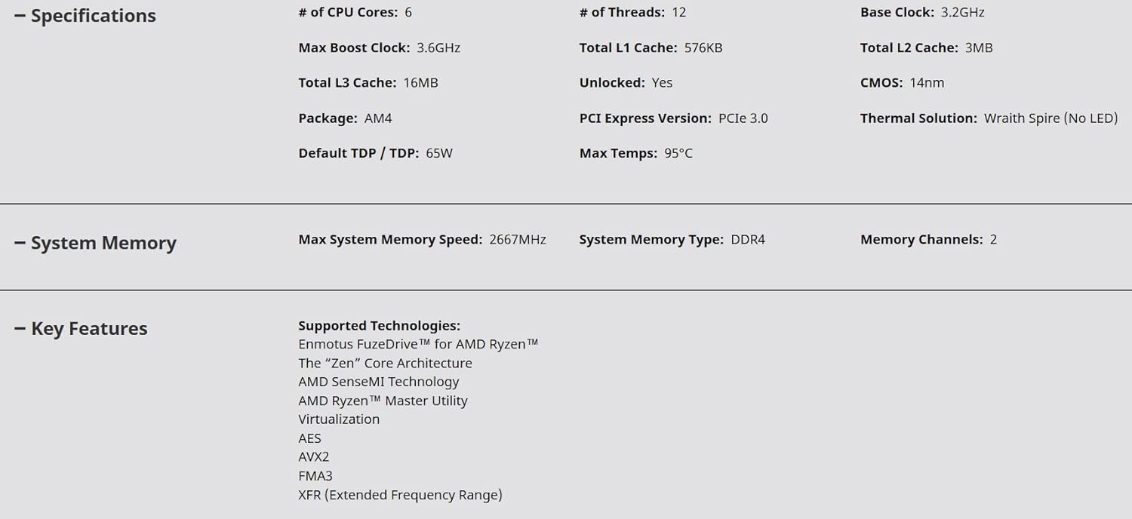
Task: Click the Key Features heading text
Action: pyautogui.click(x=89, y=329)
